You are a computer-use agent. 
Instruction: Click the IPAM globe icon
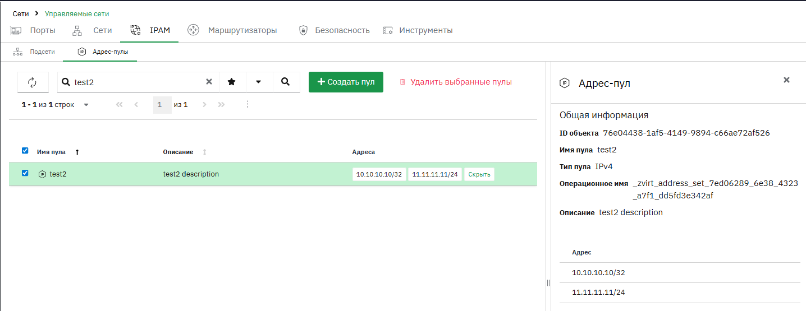point(135,30)
